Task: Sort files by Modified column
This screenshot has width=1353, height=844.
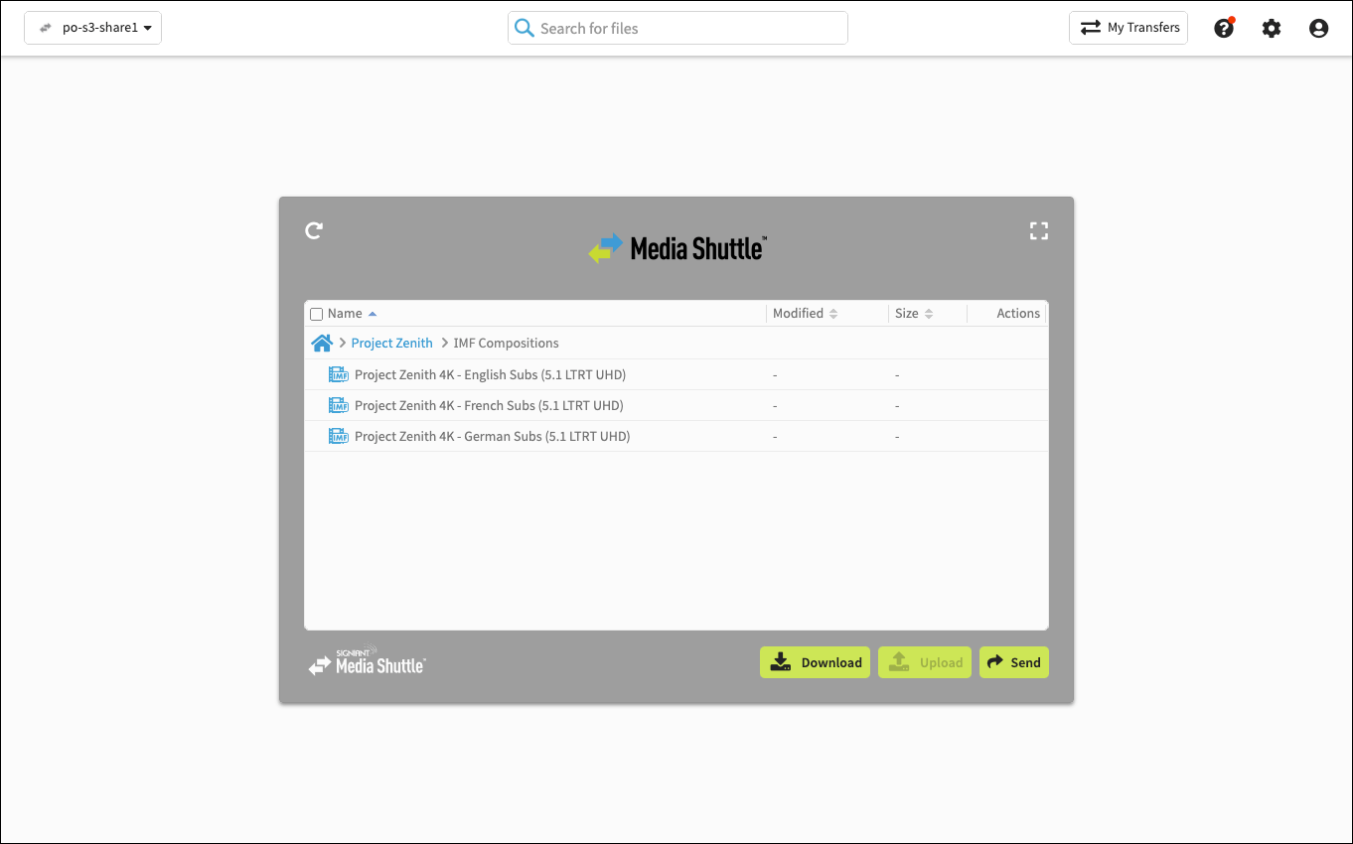Action: tap(806, 314)
